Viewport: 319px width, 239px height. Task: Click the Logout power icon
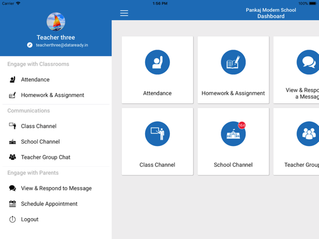(x=12, y=219)
